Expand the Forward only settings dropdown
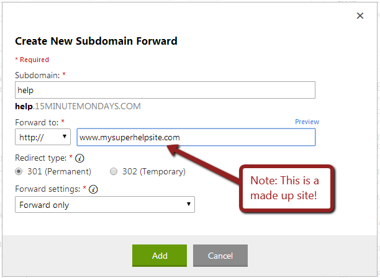This screenshot has height=278, width=380. (105, 205)
